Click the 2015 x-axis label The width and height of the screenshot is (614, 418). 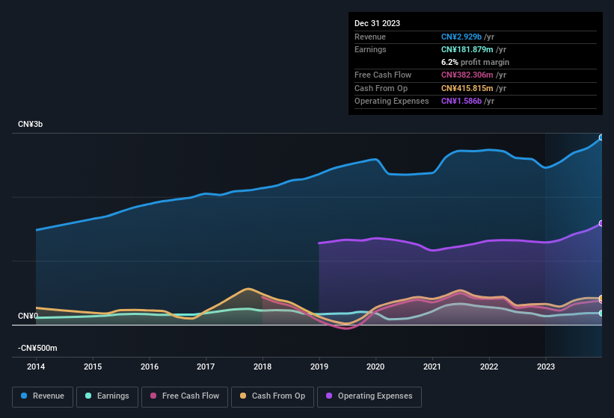coord(93,366)
